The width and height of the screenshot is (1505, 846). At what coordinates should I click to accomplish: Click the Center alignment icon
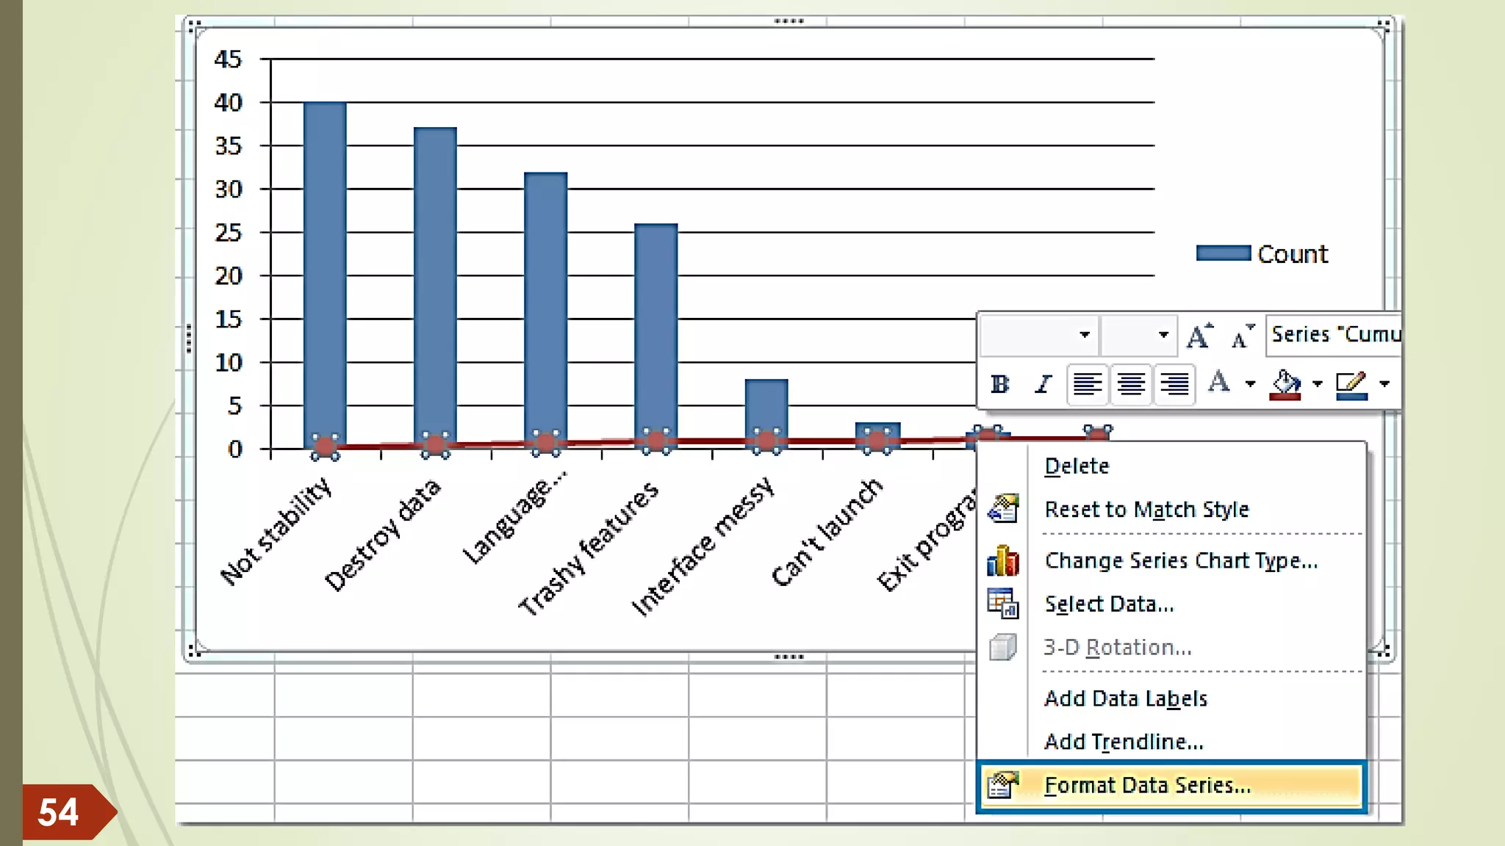pyautogui.click(x=1130, y=383)
